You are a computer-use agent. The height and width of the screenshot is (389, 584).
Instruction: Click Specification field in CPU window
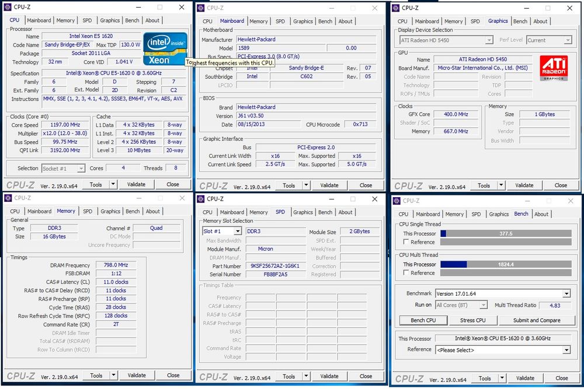coord(114,73)
